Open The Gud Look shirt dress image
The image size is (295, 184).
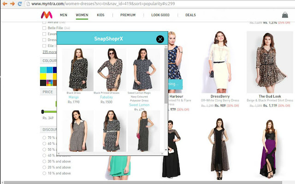point(270,62)
